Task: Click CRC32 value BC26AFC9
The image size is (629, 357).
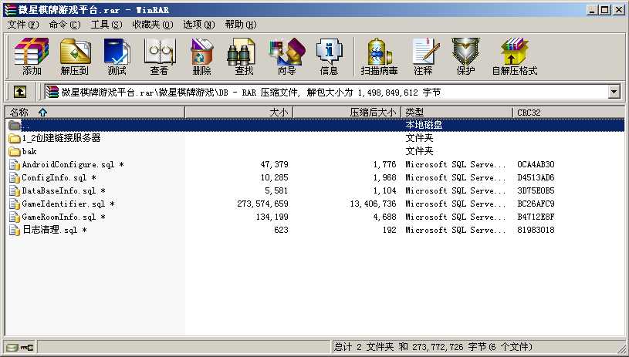Action: 536,204
